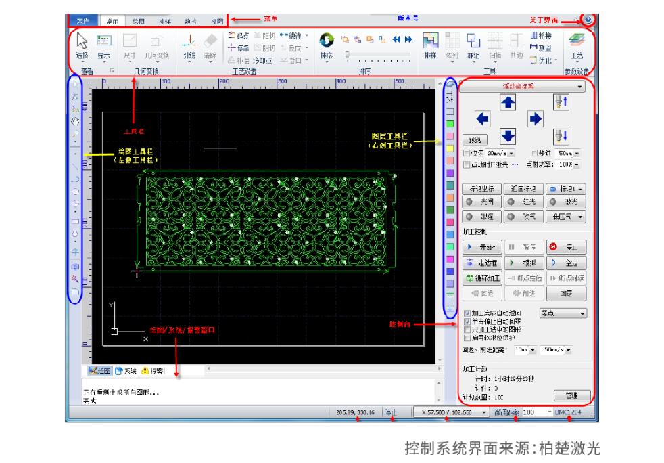The width and height of the screenshot is (664, 463).
Task: Enable the 快速 (fast) checkbox
Action: click(x=467, y=153)
